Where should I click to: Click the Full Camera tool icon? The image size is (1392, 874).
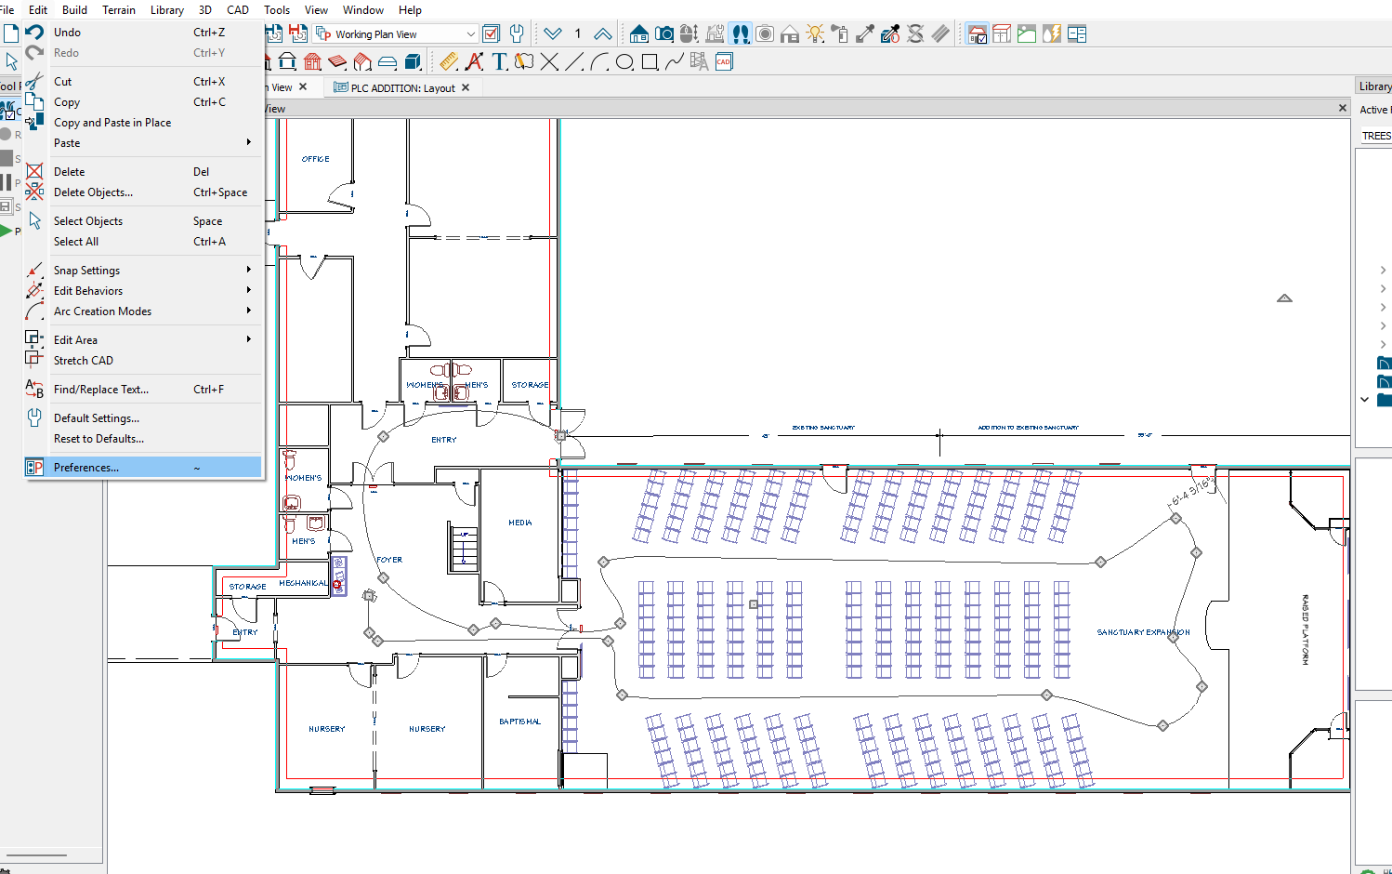click(664, 34)
